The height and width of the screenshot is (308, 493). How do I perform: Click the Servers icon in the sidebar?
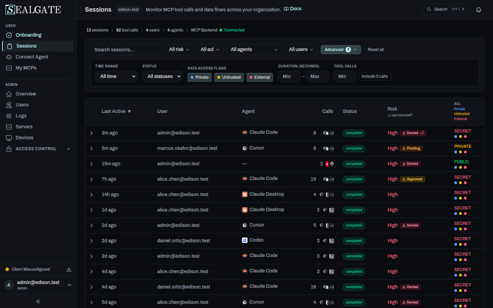click(9, 127)
